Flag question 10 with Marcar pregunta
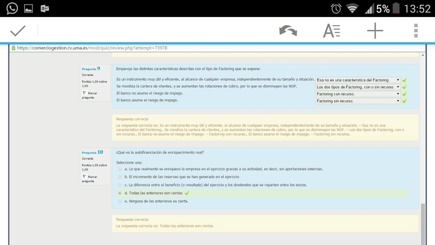435x245 pixels. [90, 178]
